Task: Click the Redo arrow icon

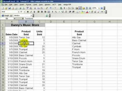Action: click(x=55, y=8)
